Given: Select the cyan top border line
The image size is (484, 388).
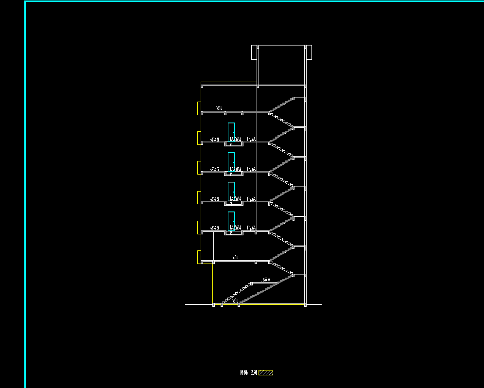Looking at the screenshot, I should point(253,1).
